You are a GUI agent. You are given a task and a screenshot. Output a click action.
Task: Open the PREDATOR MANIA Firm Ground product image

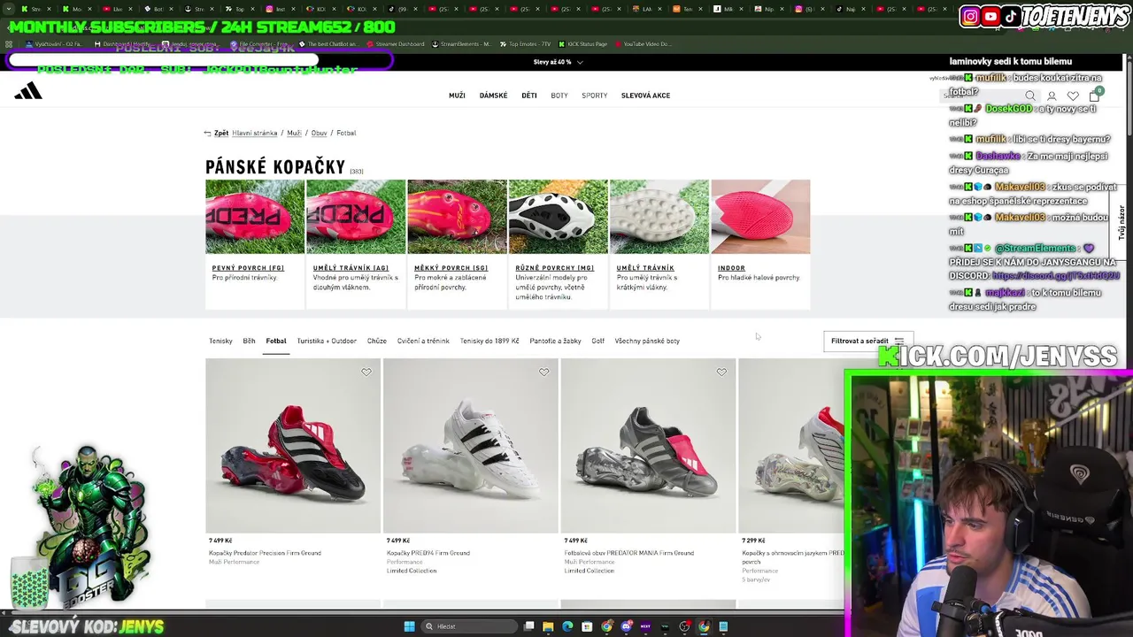(648, 446)
